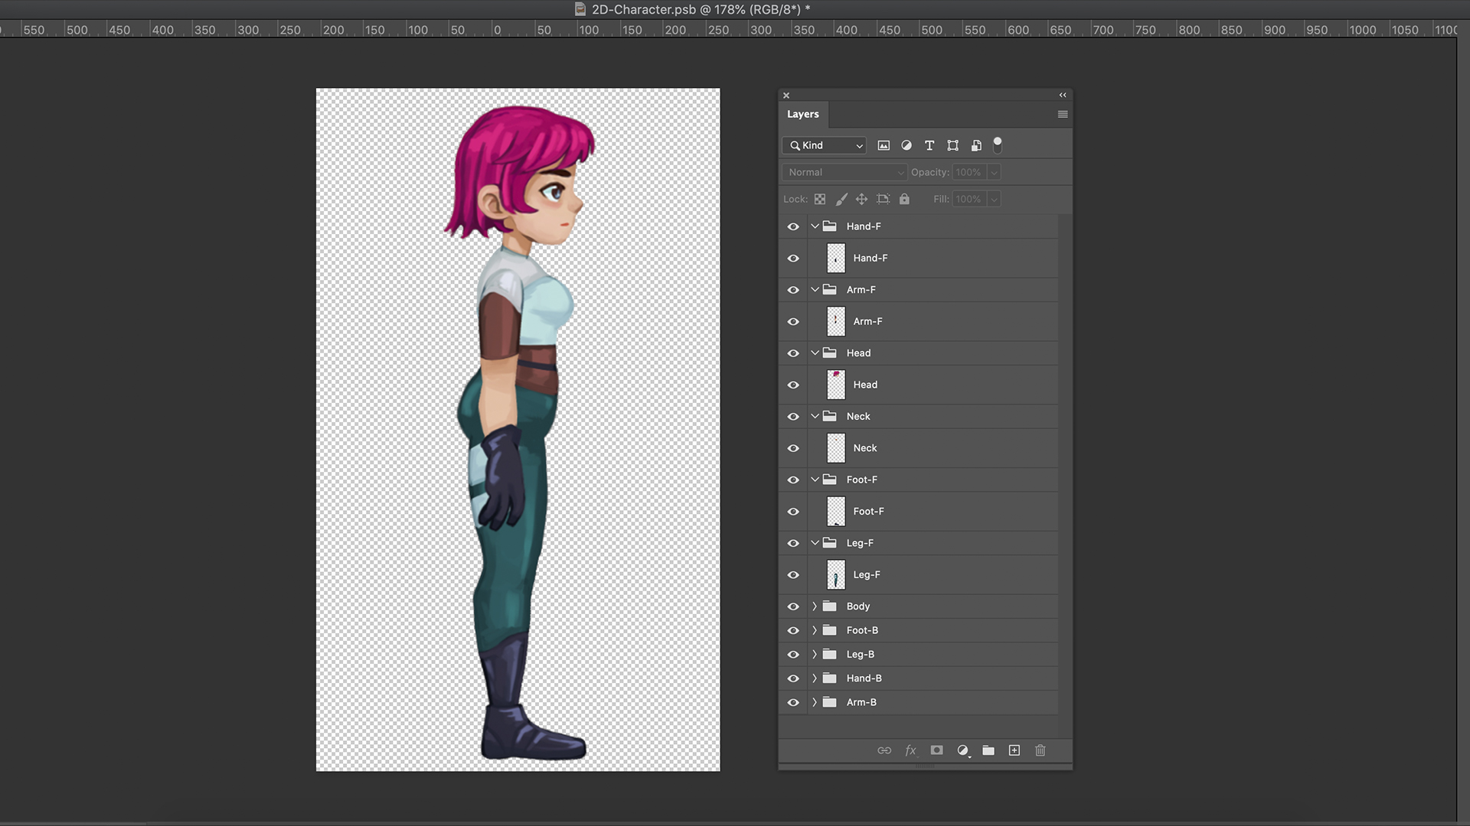Select the Foot-B layer group

click(862, 629)
